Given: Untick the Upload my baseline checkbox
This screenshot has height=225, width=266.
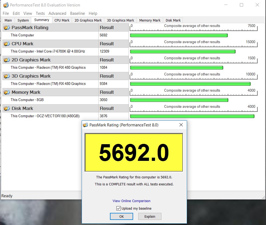Looking at the screenshot, I should coord(118,208).
